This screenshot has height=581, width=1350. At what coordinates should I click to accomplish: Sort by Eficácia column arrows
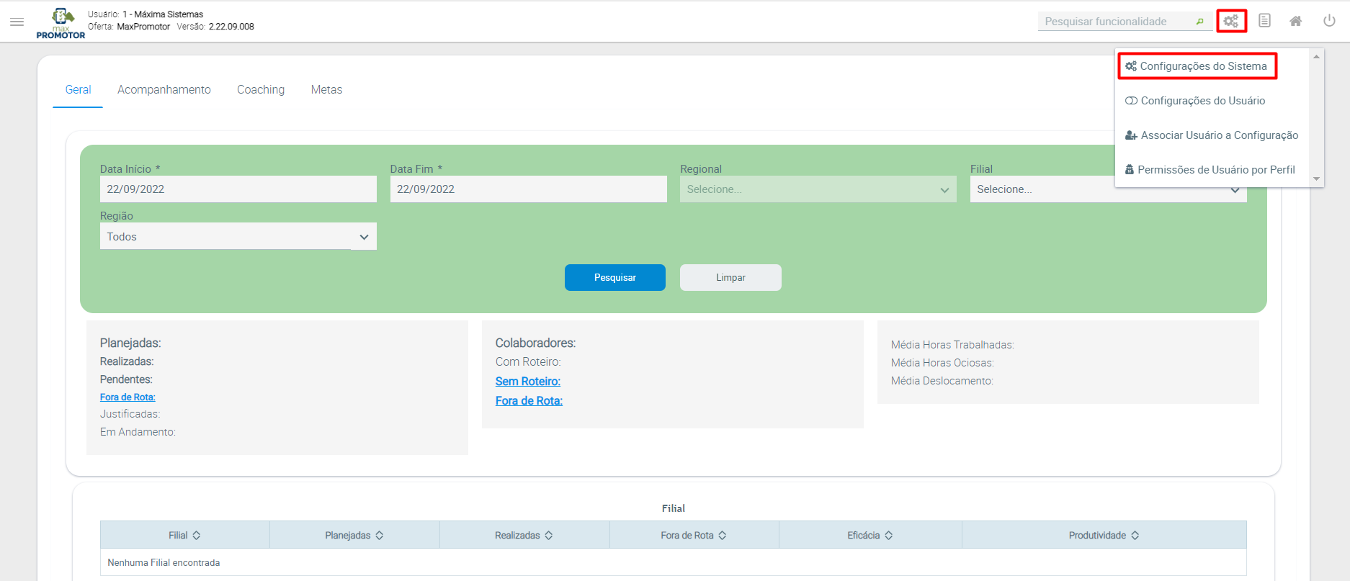[888, 536]
